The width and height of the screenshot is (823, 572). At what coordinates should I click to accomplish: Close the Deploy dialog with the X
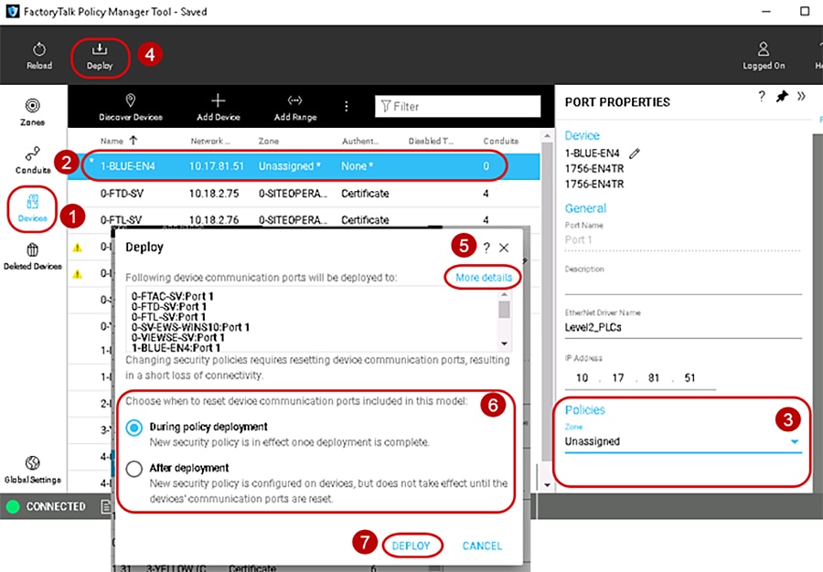(x=504, y=248)
